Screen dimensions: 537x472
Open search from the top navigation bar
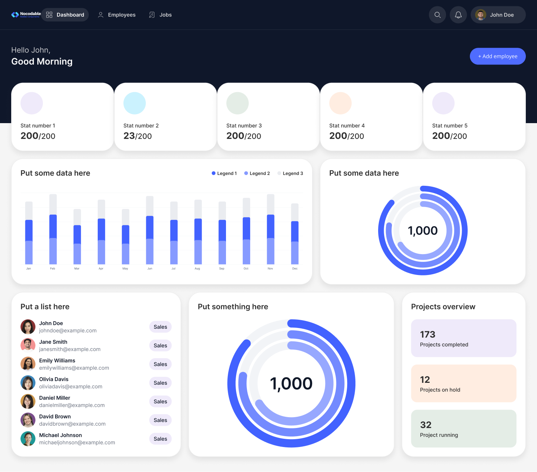coord(437,15)
